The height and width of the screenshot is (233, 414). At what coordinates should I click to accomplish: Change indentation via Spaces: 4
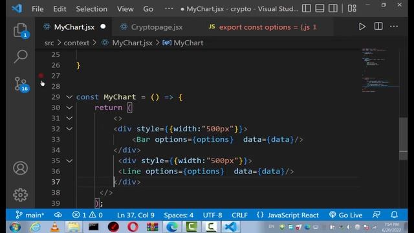point(179,215)
